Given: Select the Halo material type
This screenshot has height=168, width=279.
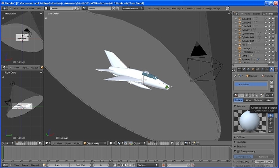Looking at the screenshot, I should coord(268,100).
